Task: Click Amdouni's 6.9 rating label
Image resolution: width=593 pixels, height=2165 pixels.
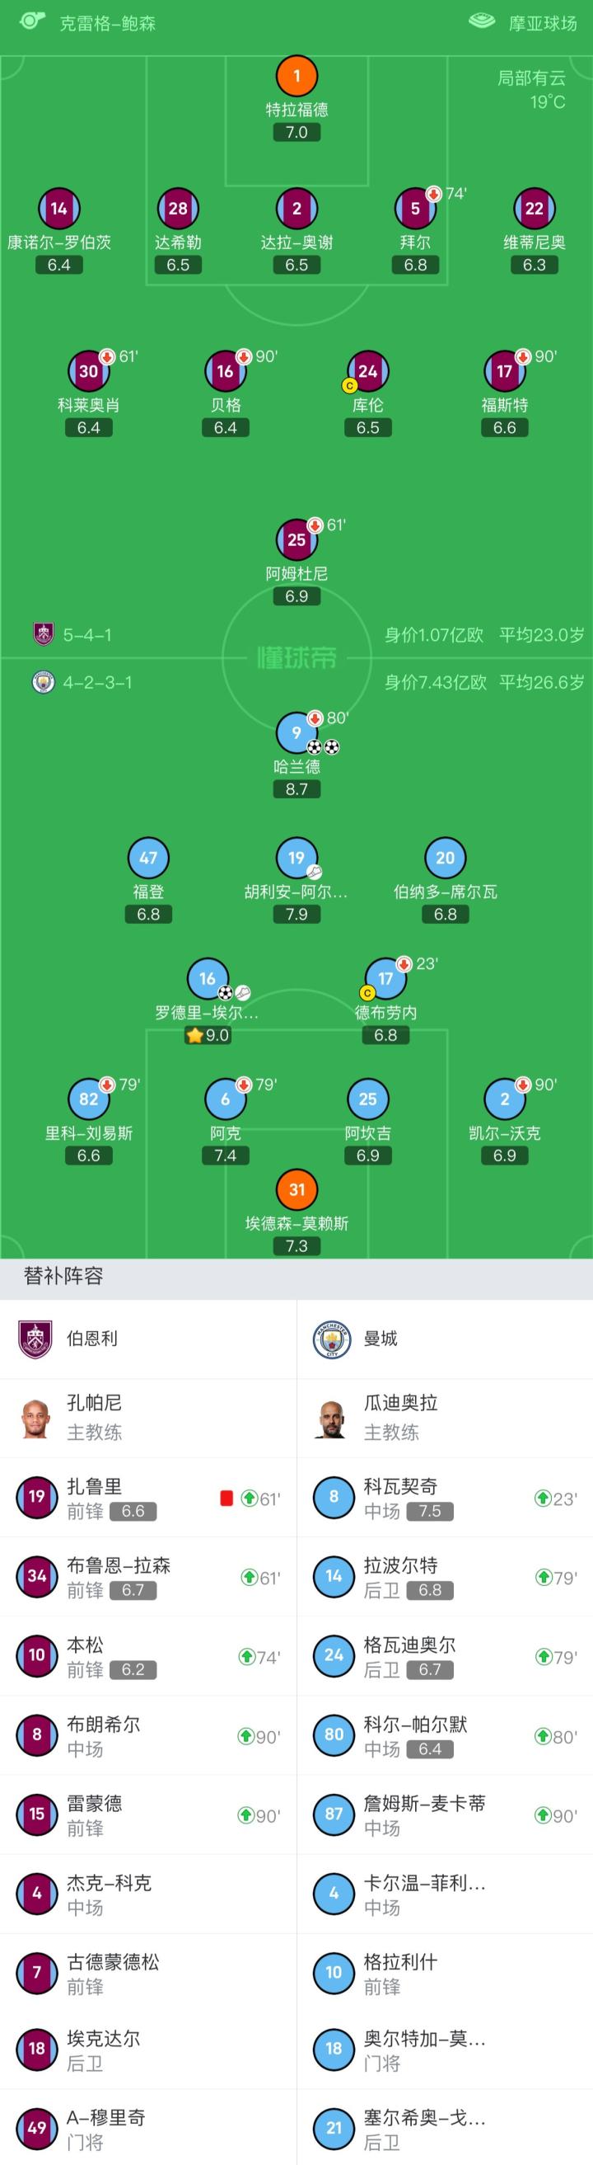Action: tap(296, 597)
